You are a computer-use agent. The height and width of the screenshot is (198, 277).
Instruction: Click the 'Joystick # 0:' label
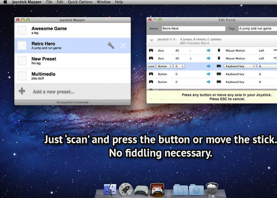[167, 39]
